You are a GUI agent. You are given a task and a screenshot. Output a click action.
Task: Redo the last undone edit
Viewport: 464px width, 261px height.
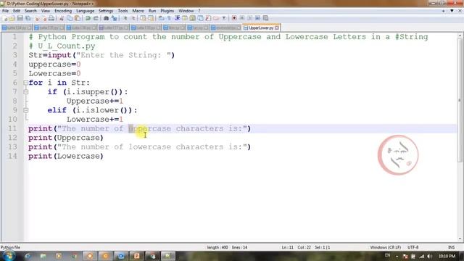click(96, 18)
